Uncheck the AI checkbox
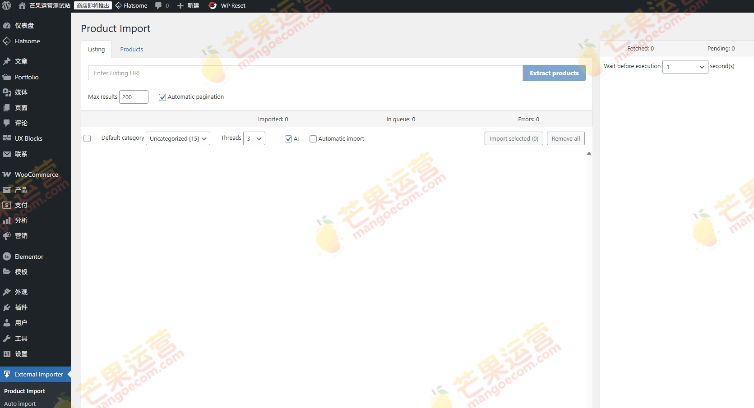Image resolution: width=754 pixels, height=408 pixels. click(x=288, y=139)
